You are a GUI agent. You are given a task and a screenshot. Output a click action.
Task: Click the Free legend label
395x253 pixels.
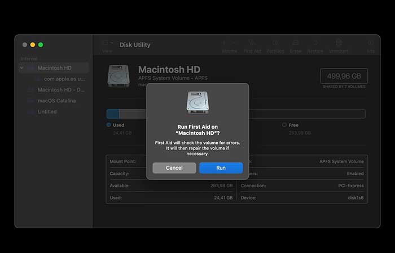(293, 125)
